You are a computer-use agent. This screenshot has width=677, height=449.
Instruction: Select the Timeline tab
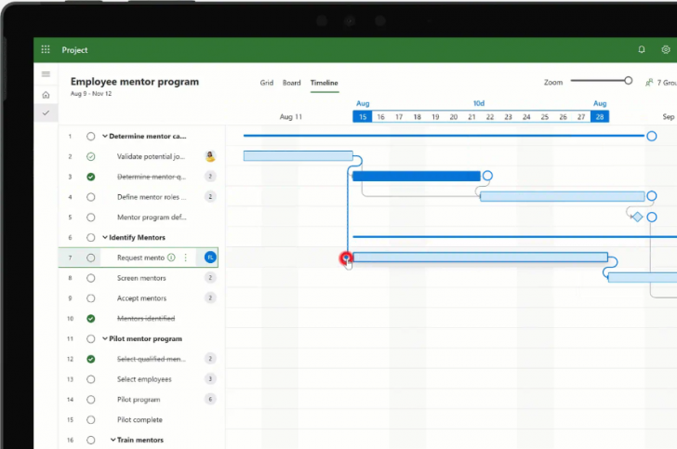(325, 83)
